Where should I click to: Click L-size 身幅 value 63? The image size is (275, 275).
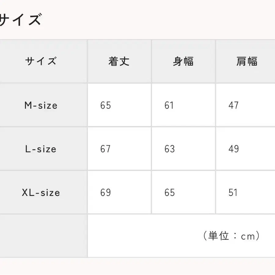coord(170,149)
